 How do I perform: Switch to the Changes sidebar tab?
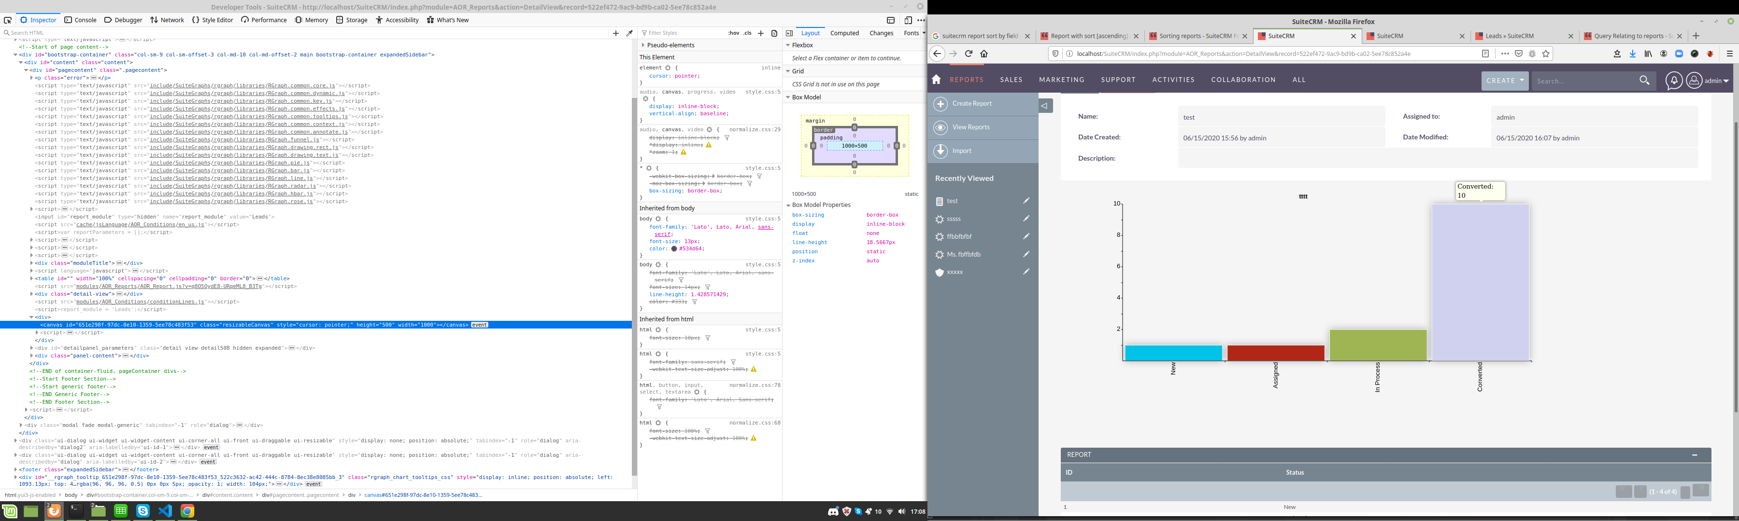tap(881, 33)
